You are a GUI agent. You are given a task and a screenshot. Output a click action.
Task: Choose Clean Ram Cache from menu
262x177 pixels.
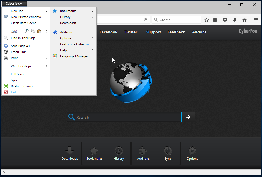coord(26,23)
